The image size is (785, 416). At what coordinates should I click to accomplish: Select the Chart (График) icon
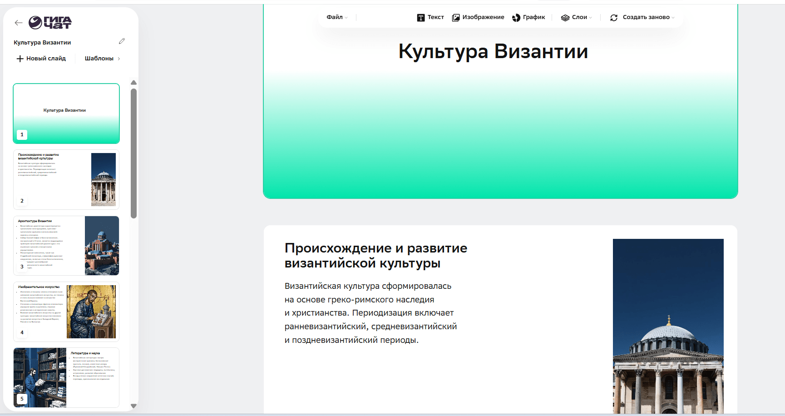[516, 18]
